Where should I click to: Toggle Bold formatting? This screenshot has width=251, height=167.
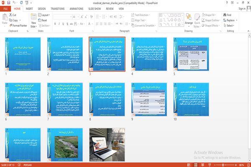(55, 24)
